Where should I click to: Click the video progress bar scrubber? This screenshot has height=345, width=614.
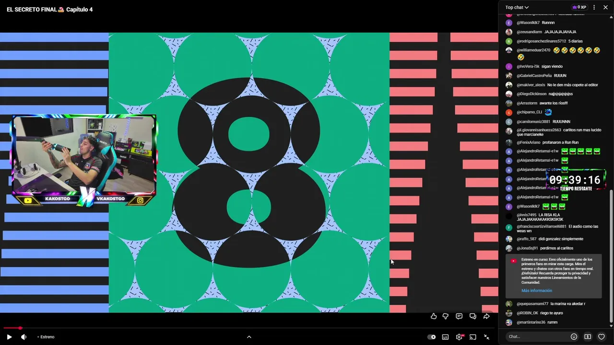coord(20,328)
